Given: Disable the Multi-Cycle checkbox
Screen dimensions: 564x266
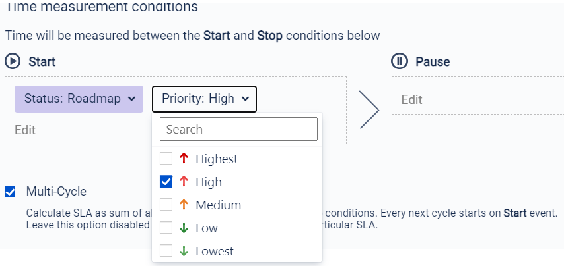Looking at the screenshot, I should [10, 192].
